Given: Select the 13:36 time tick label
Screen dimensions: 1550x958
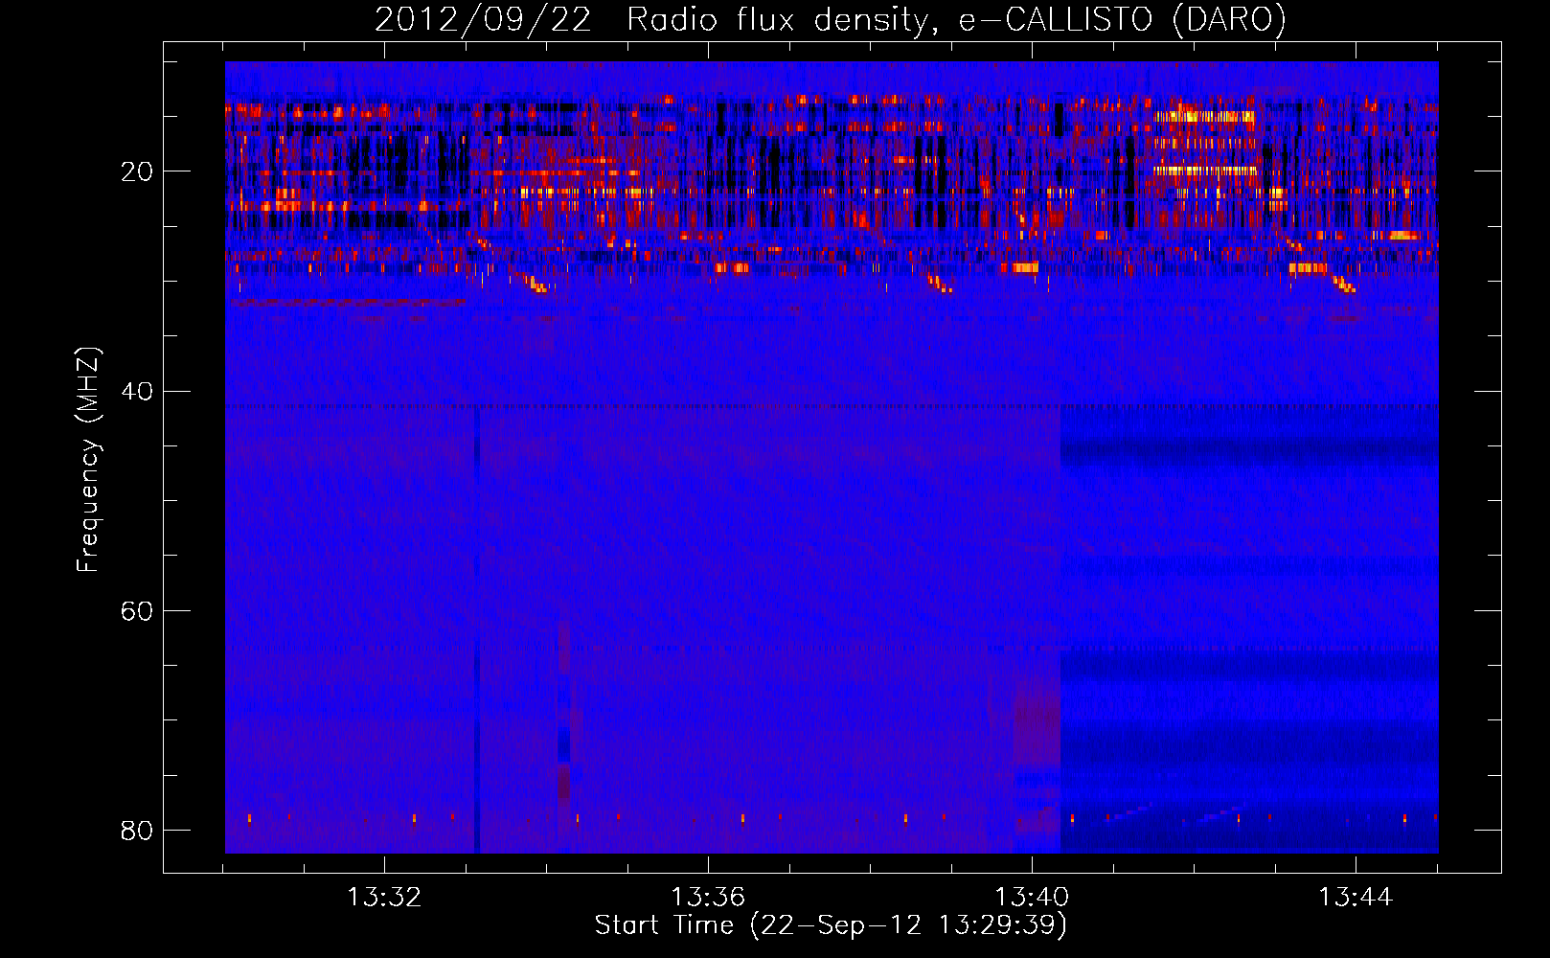Looking at the screenshot, I should [x=708, y=898].
